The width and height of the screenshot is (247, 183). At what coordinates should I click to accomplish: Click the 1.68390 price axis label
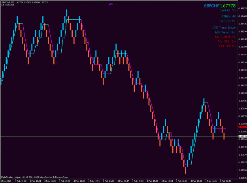click(x=243, y=32)
